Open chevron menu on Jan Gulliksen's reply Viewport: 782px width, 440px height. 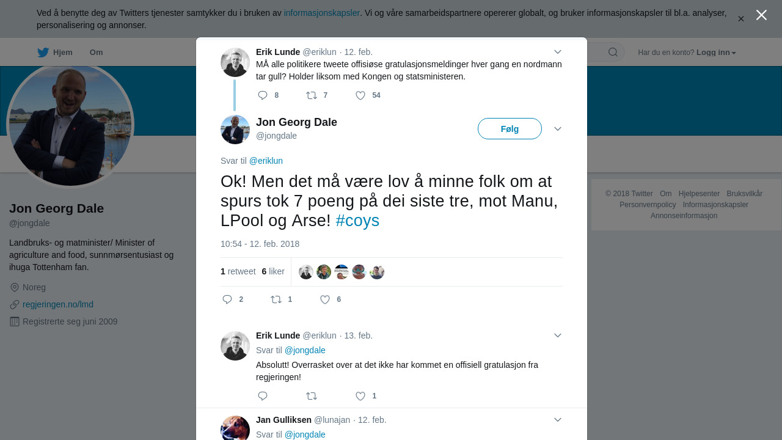(557, 420)
